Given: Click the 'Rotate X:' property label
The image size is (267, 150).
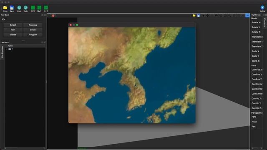Looking at the screenshot, I should pyautogui.click(x=256, y=22).
